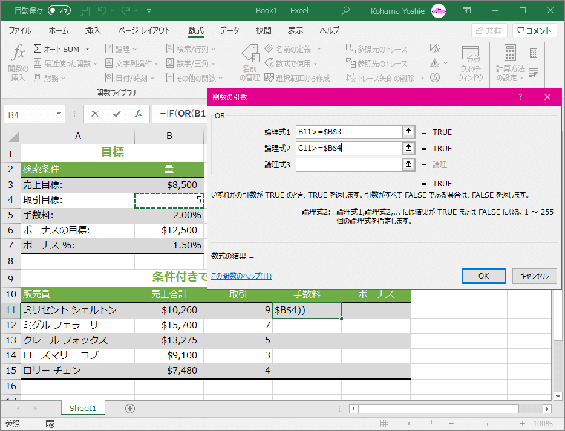The image size is (565, 431).
Task: Click the Watch Window (ウォッチウィンドウ) icon
Action: point(470,62)
